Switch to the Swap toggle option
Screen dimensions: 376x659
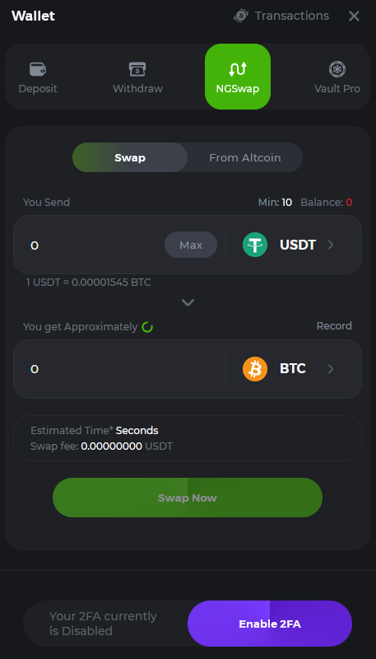click(x=130, y=157)
